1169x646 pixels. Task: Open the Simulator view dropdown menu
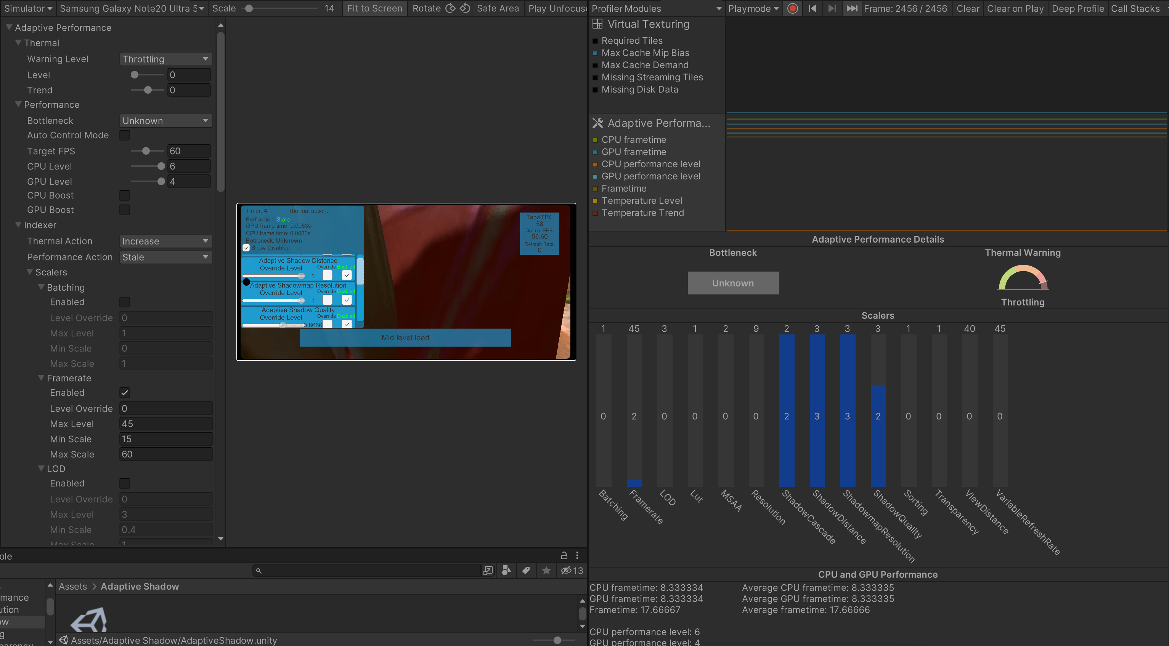coord(28,9)
